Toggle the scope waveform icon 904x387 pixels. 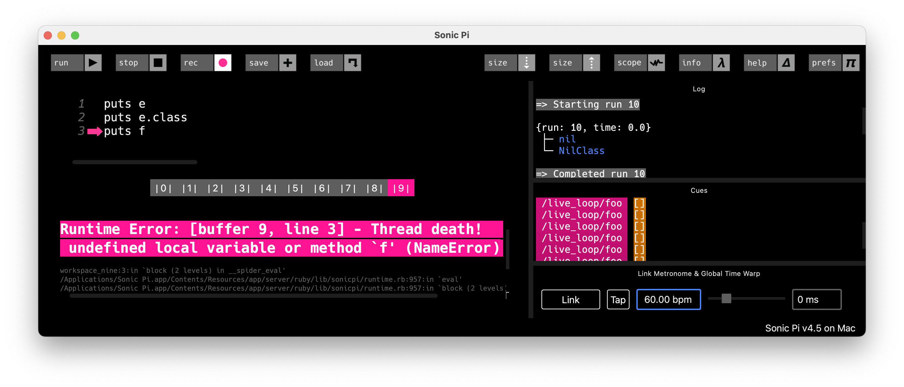tap(656, 63)
